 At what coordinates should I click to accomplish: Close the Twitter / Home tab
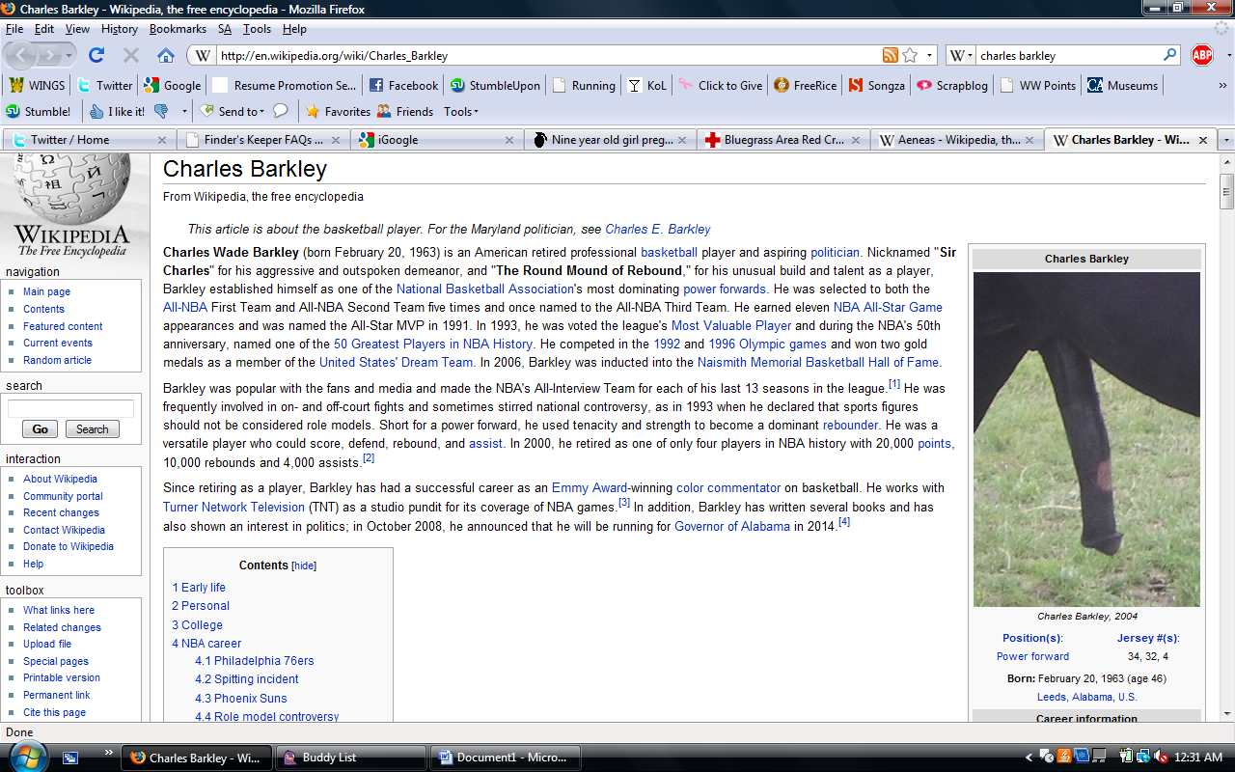[x=160, y=140]
